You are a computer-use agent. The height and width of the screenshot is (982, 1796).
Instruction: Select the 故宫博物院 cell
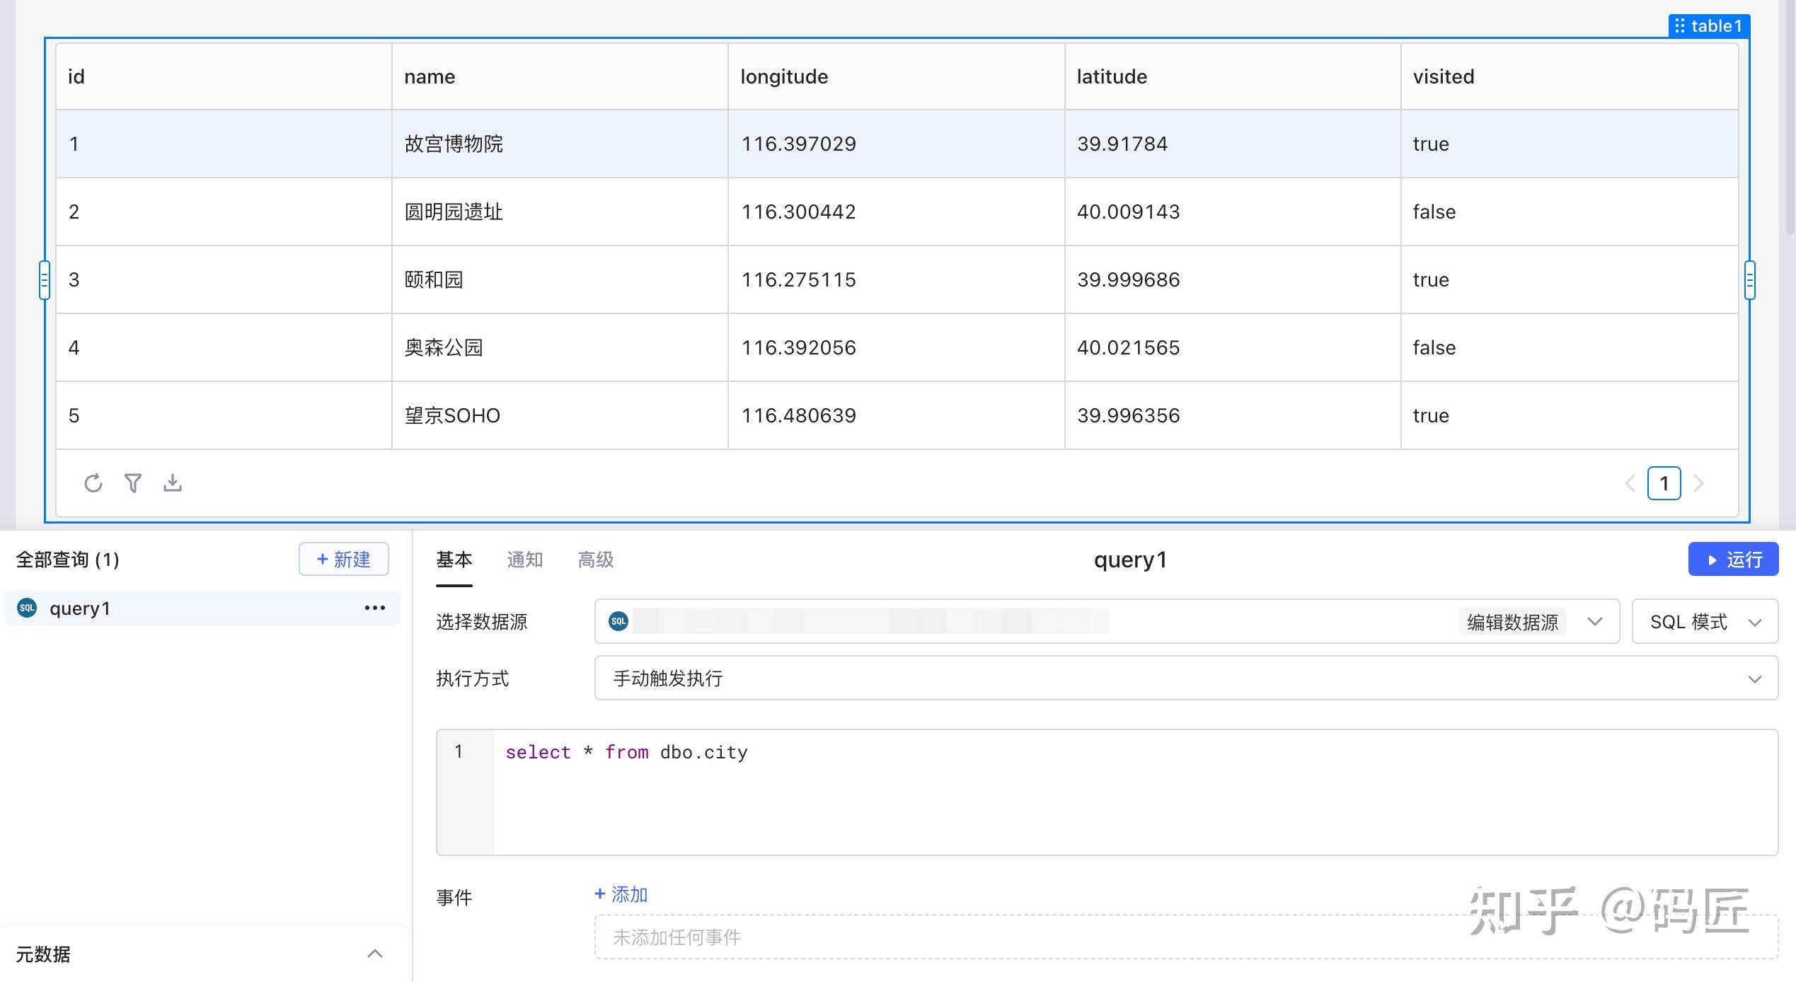click(560, 144)
